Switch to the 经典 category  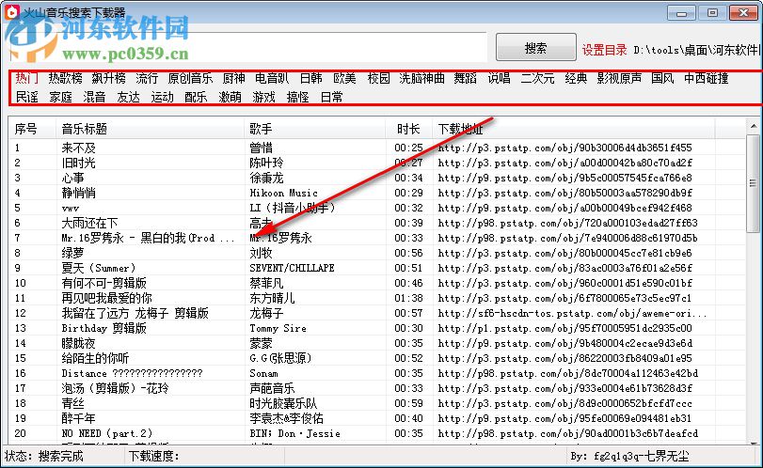[576, 78]
